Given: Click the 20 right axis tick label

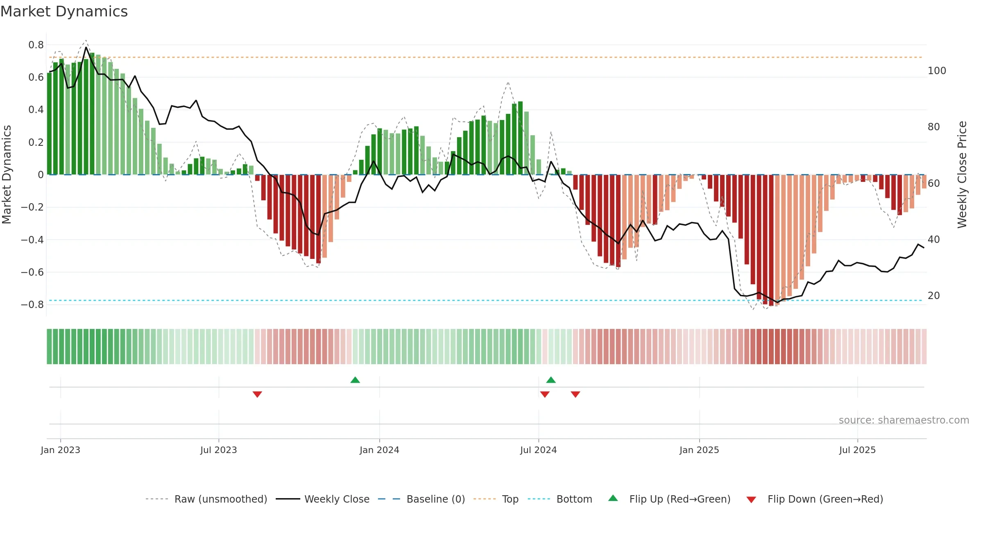Looking at the screenshot, I should (934, 295).
